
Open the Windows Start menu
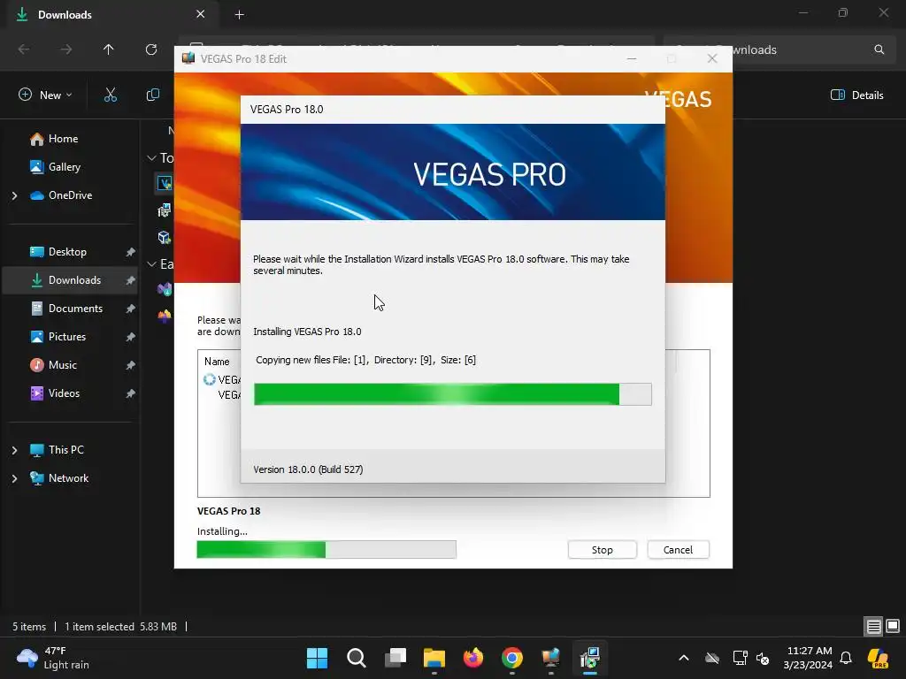point(317,658)
